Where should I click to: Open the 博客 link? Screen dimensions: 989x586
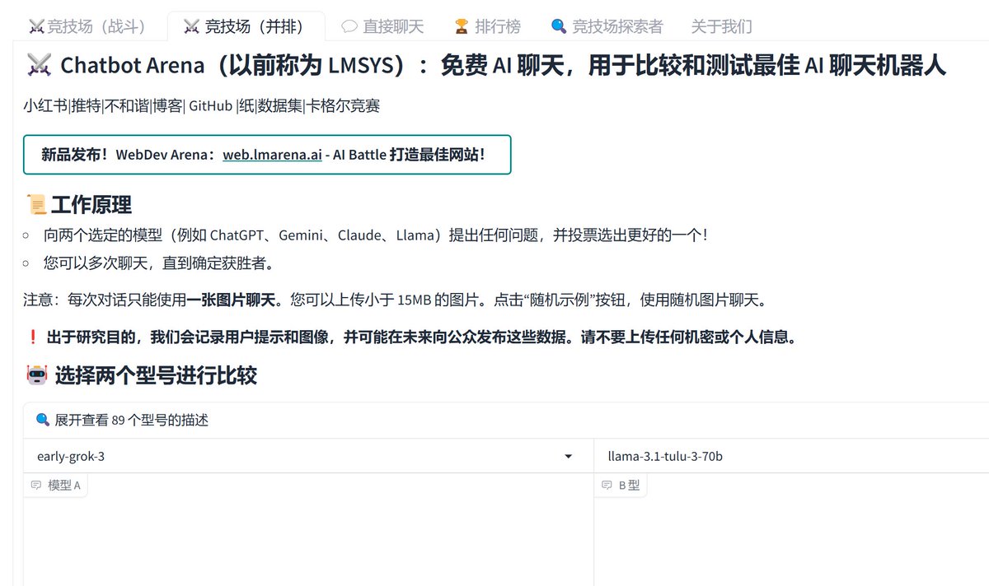167,106
